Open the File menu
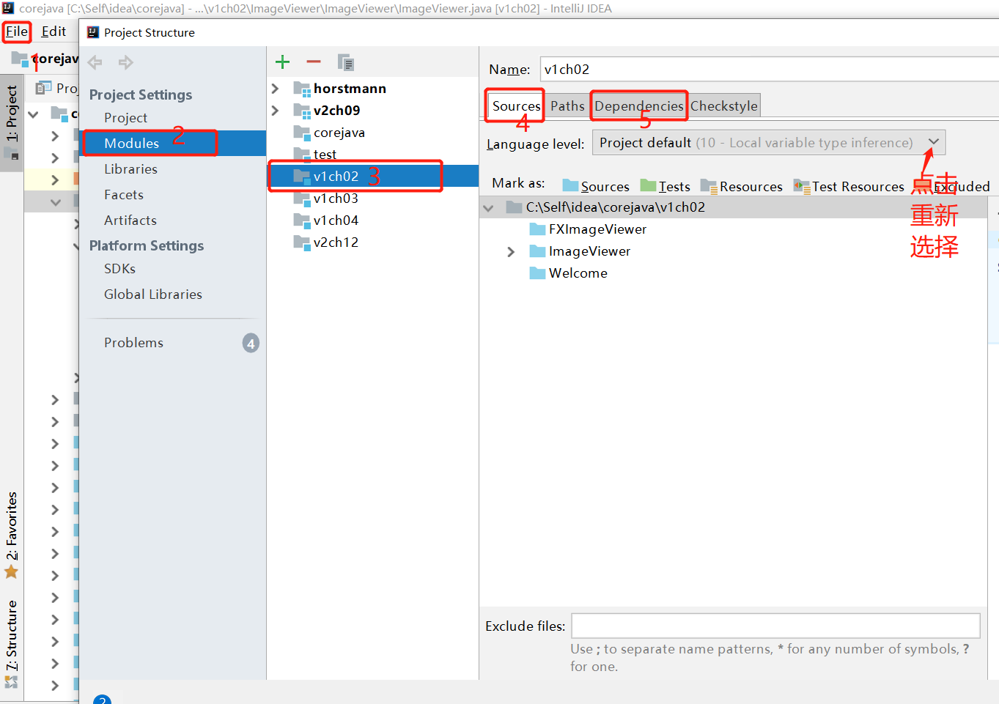 tap(16, 32)
